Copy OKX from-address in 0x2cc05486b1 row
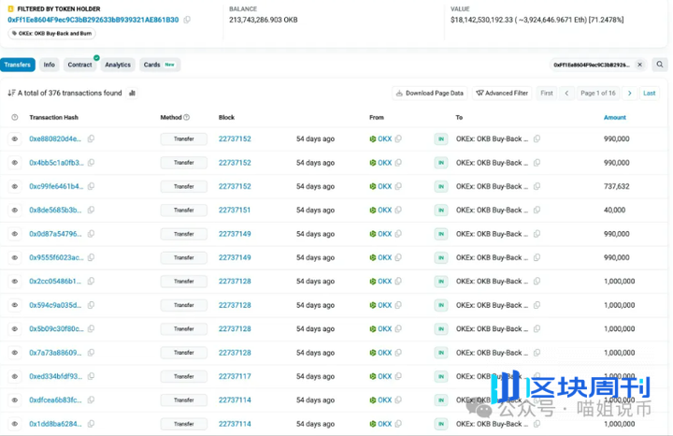This screenshot has height=436, width=673. coord(398,282)
